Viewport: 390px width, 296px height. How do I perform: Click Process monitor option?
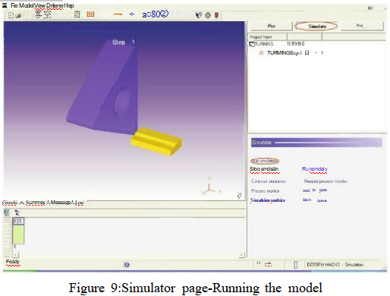tap(266, 191)
